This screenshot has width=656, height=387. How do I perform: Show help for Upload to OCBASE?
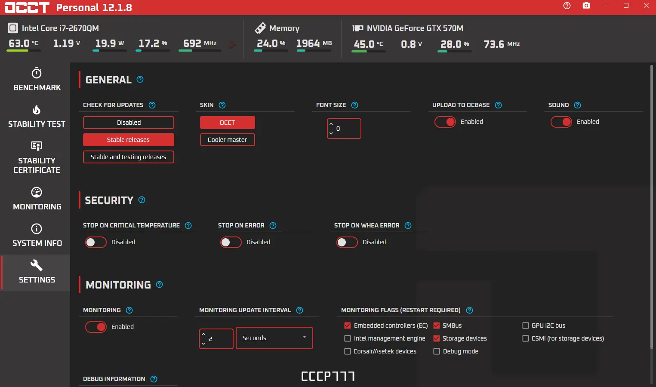499,105
